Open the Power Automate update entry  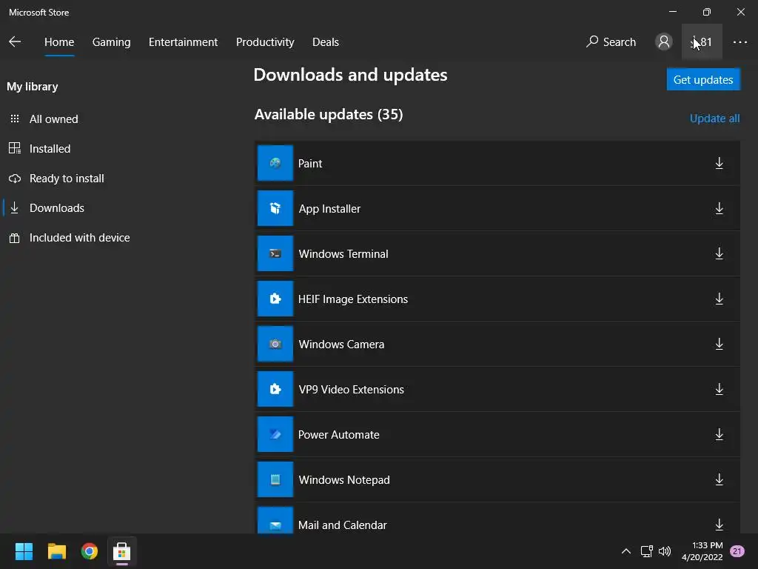[x=497, y=434]
